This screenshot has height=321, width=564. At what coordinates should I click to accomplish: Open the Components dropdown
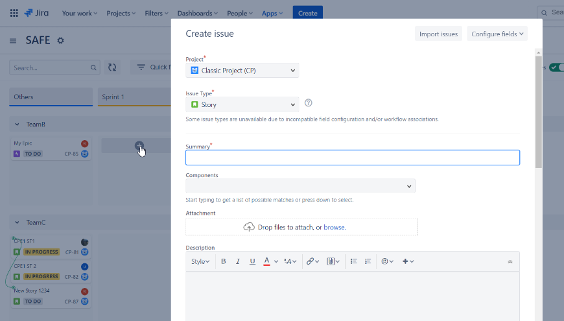coord(300,186)
